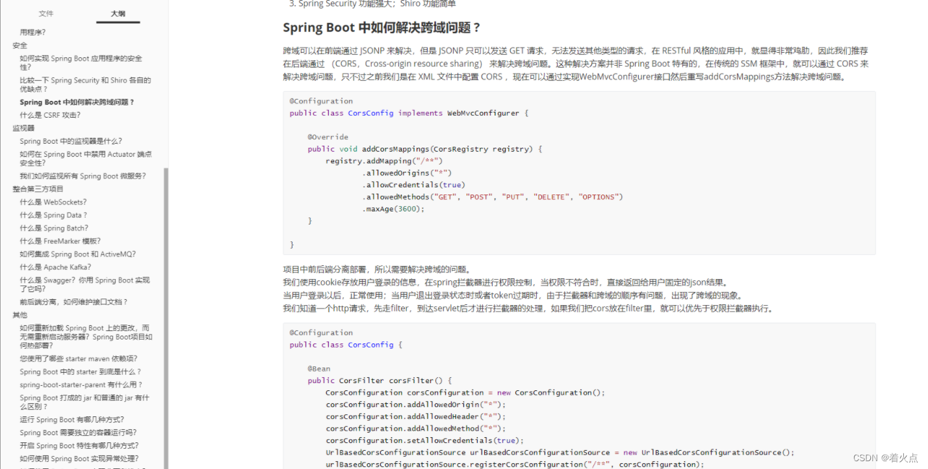Open outline section 监视器

23,128
